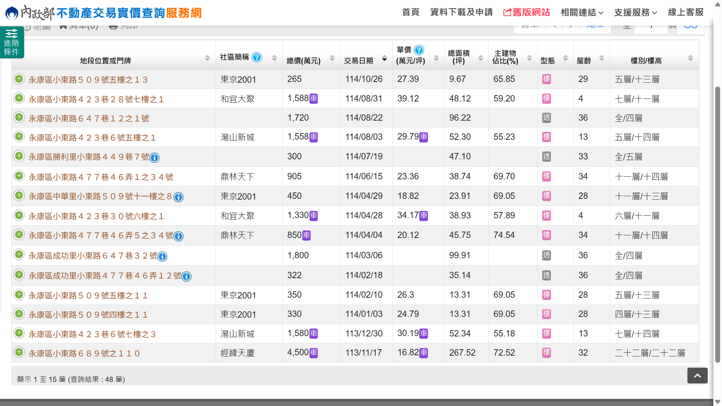Click parking 車 badge beside 4,500 price

click(x=314, y=353)
